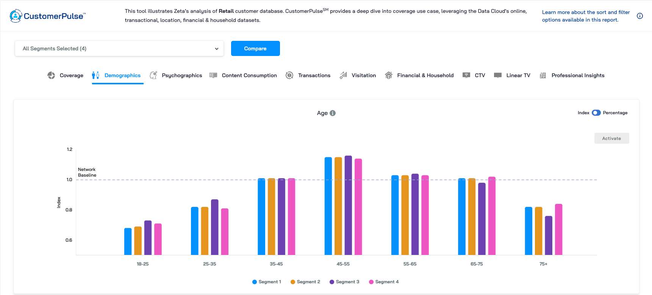Click the Network Baseline label
The width and height of the screenshot is (652, 295).
point(87,172)
